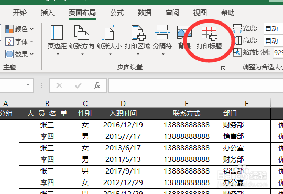Select column A header
The height and width of the screenshot is (194, 283).
[x=9, y=104]
